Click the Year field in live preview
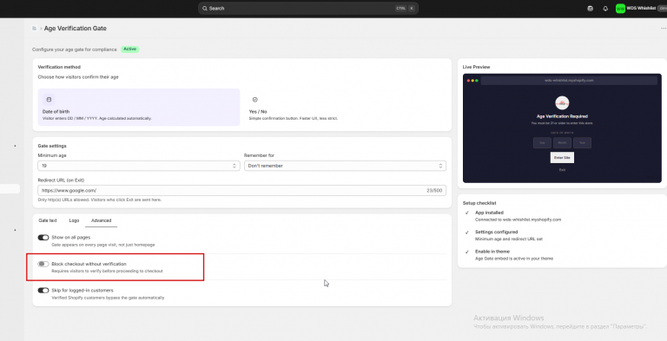Viewport: 667px width, 341px height. pos(582,143)
